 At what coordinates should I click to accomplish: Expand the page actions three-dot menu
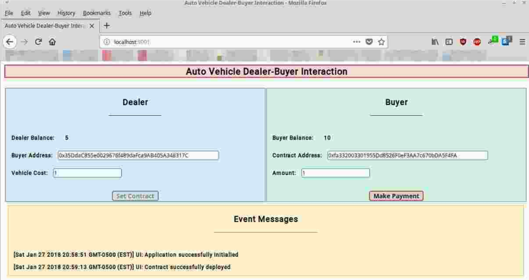356,42
